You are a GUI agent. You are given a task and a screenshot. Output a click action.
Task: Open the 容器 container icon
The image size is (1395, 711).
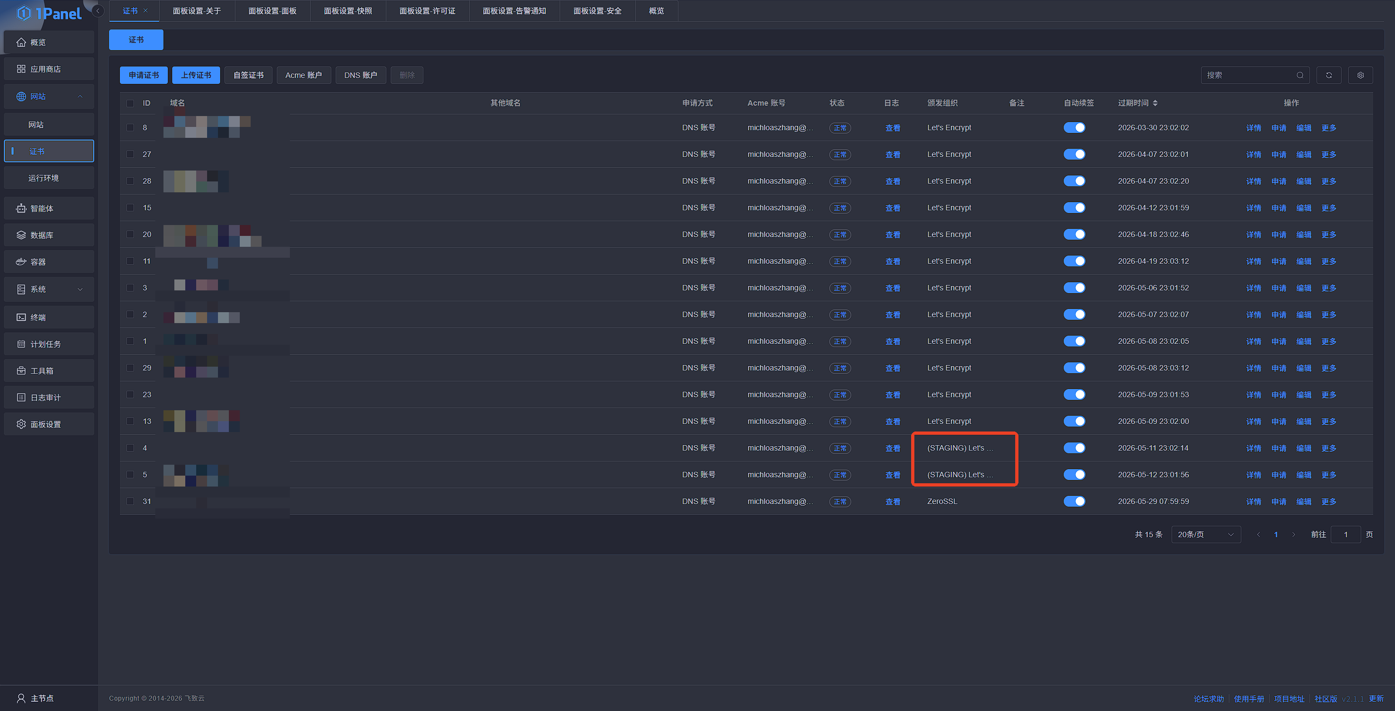pos(21,262)
